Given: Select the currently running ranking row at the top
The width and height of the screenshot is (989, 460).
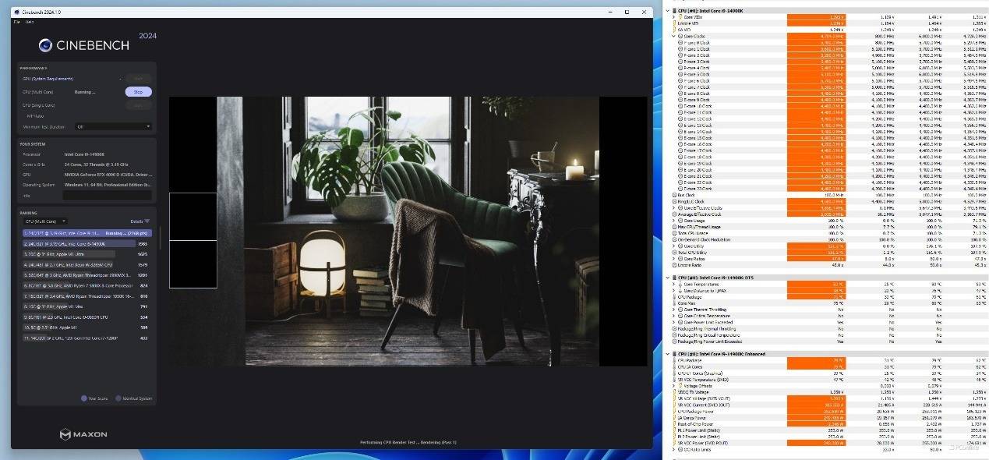Looking at the screenshot, I should [87, 233].
